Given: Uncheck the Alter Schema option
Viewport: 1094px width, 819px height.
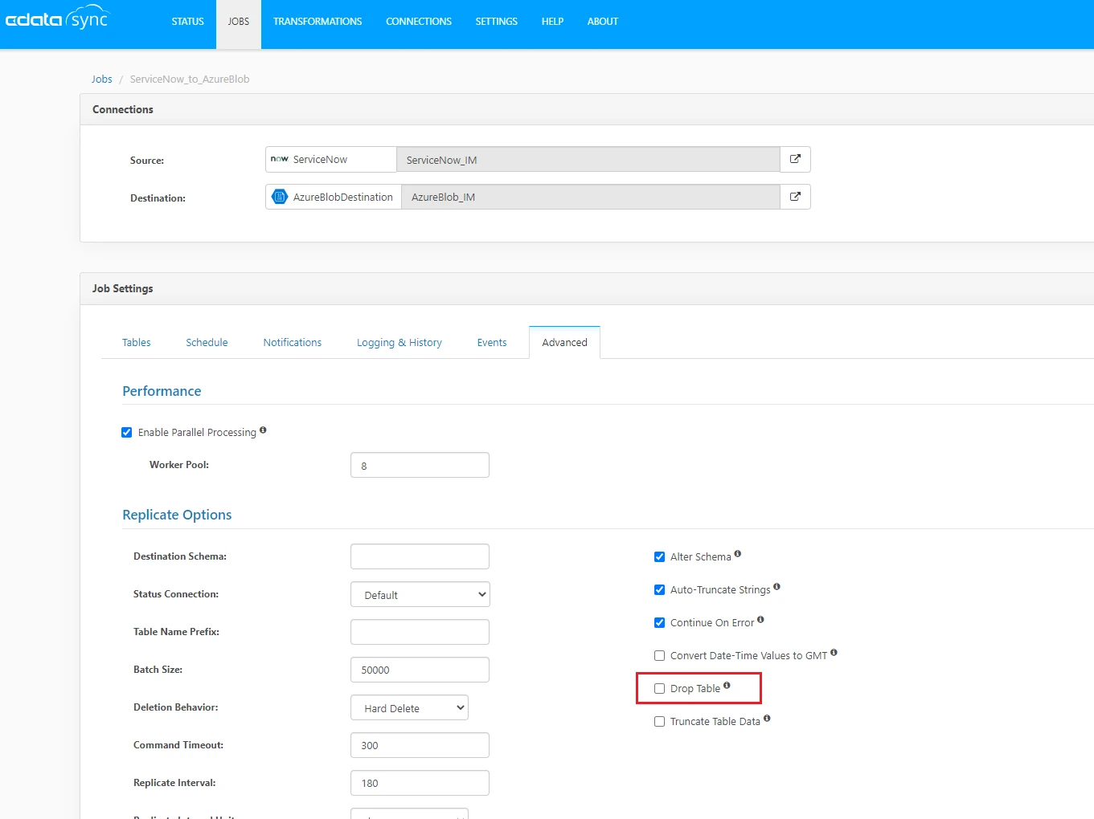Looking at the screenshot, I should (660, 557).
